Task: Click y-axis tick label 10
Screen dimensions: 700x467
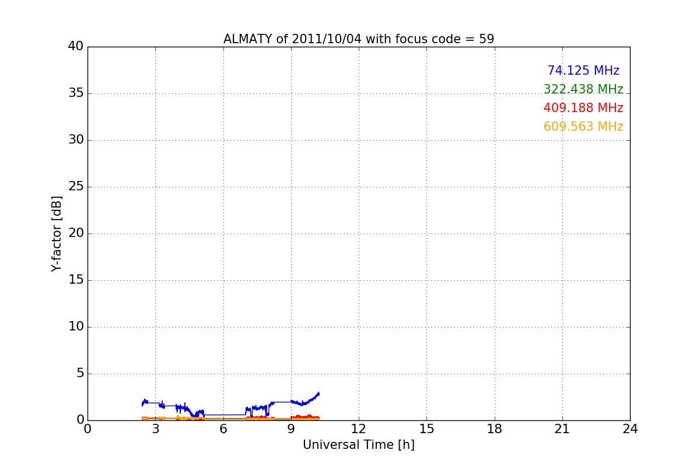Action: 76,327
